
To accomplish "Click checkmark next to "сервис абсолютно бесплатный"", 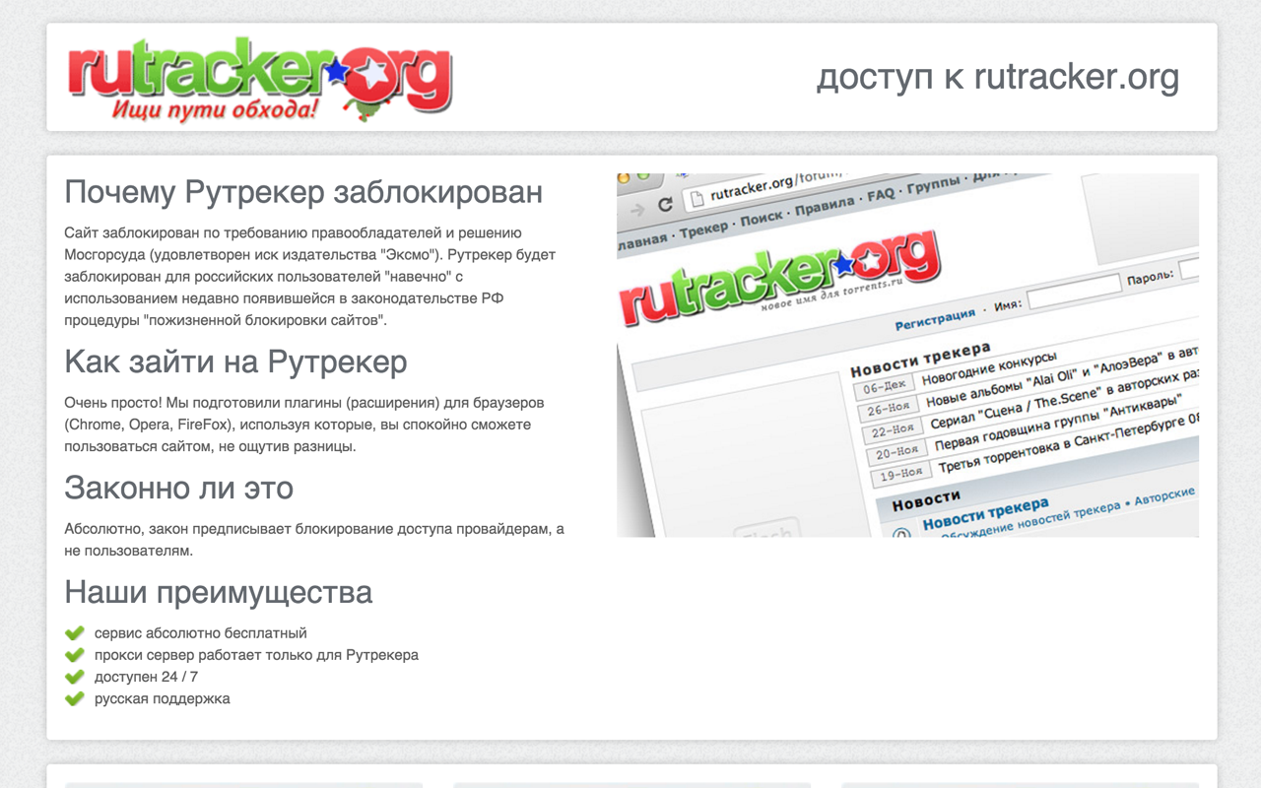I will [x=74, y=633].
